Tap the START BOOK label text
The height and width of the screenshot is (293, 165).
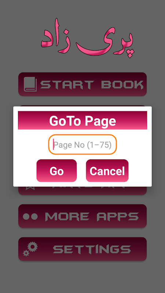92,85
